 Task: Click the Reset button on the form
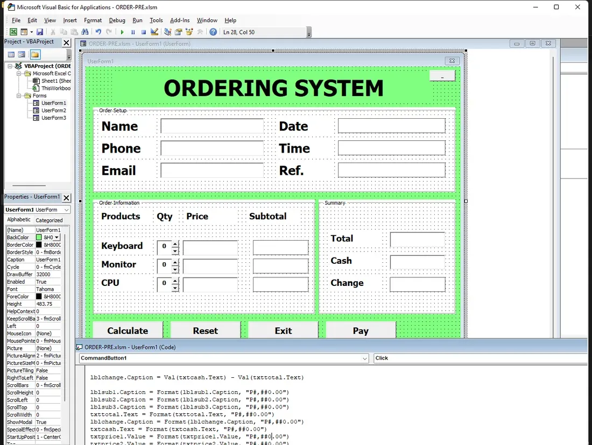(x=206, y=331)
